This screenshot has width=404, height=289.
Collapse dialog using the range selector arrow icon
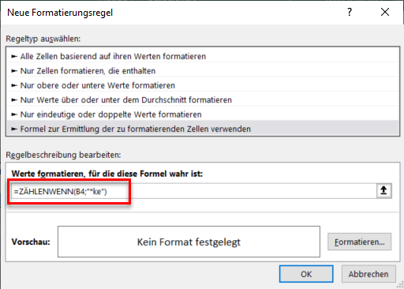point(384,190)
